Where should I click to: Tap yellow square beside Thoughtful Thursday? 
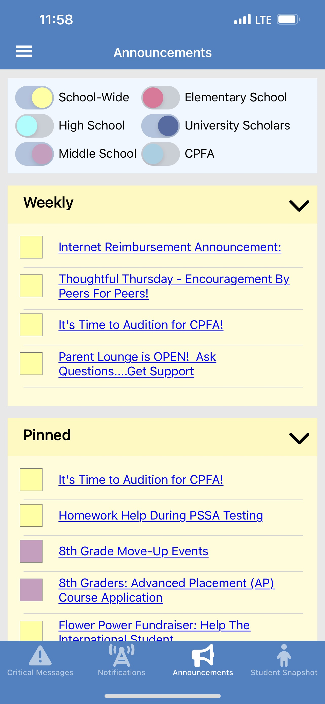click(x=31, y=286)
